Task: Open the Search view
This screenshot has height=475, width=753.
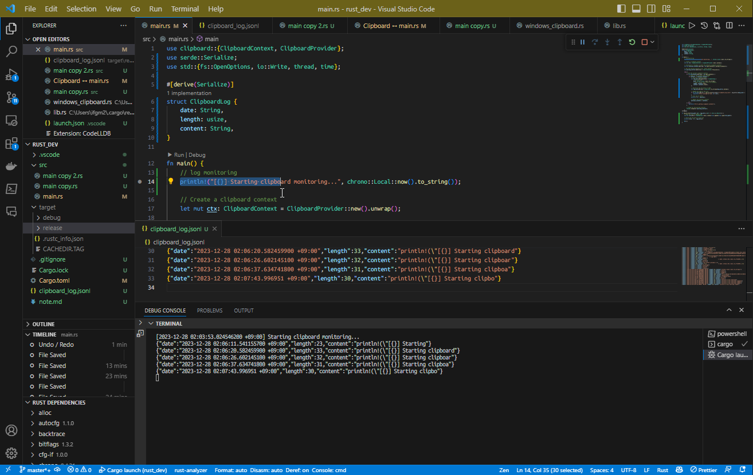Action: [11, 52]
